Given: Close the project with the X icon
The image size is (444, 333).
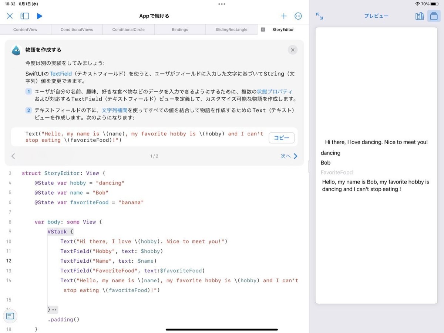Looking at the screenshot, I should click(x=10, y=16).
